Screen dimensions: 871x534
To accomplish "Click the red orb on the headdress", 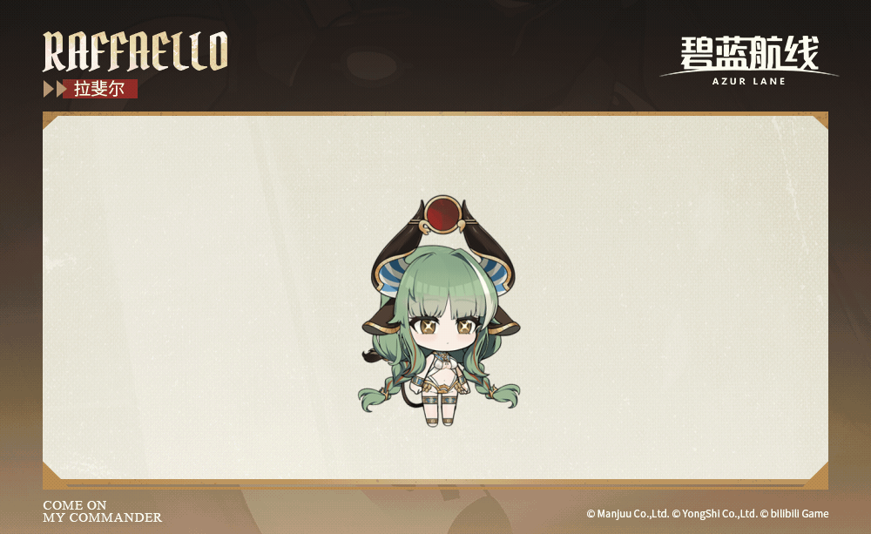I will pos(442,215).
